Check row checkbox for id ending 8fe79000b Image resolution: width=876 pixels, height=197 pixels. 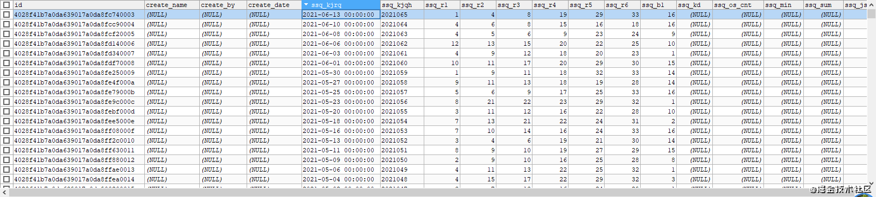point(6,92)
